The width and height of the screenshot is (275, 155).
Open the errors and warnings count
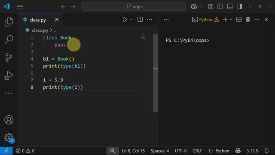[x=25, y=151]
